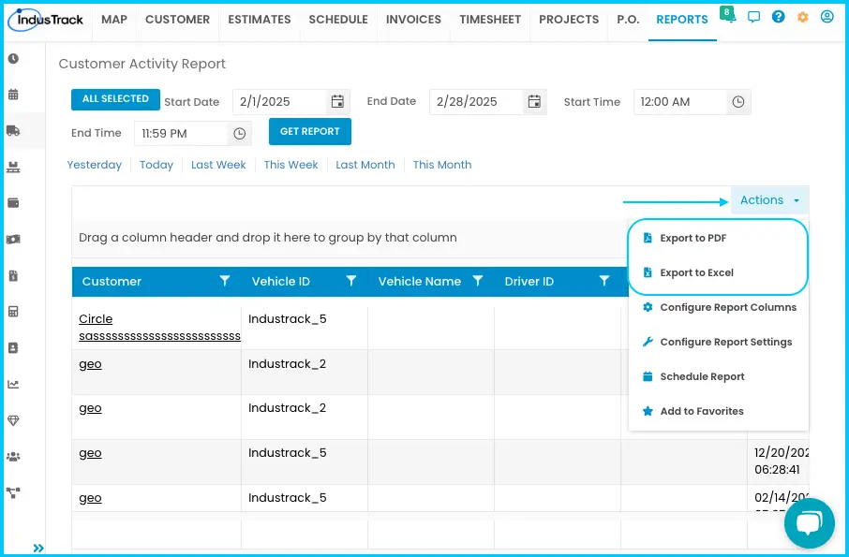
Task: Click the End Time input field
Action: click(x=182, y=134)
